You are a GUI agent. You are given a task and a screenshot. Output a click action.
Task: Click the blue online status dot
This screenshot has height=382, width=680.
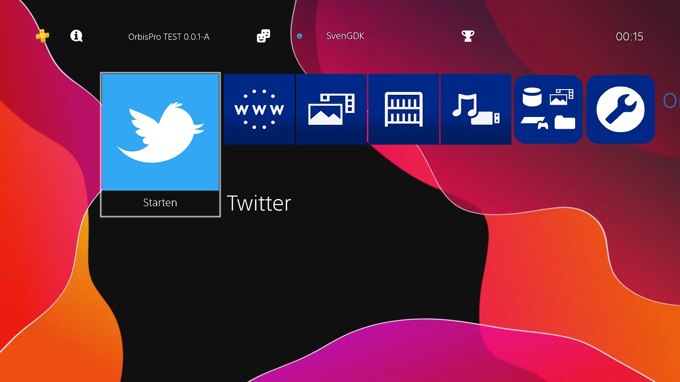299,36
